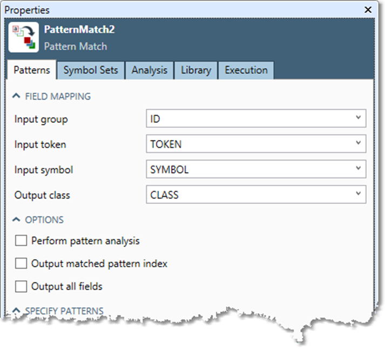Open the Input group dropdown
Screen dimensions: 385x349
tap(255, 119)
